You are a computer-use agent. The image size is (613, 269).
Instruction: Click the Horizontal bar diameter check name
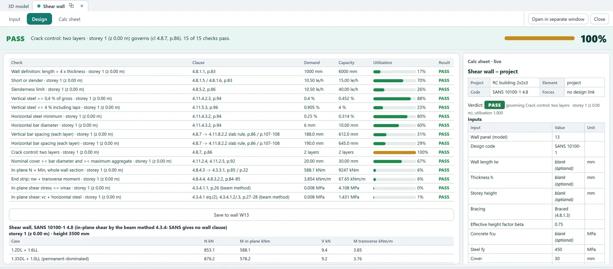[x=54, y=126]
